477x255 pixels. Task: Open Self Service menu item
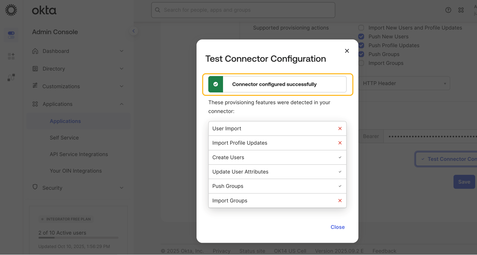point(64,138)
